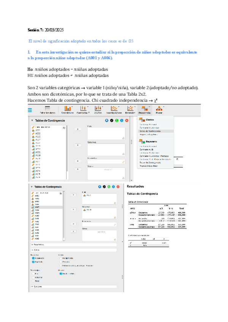The height and width of the screenshot is (322, 228).
Task: Click assign arrow beside Filas in upper panel
Action: tap(78, 129)
